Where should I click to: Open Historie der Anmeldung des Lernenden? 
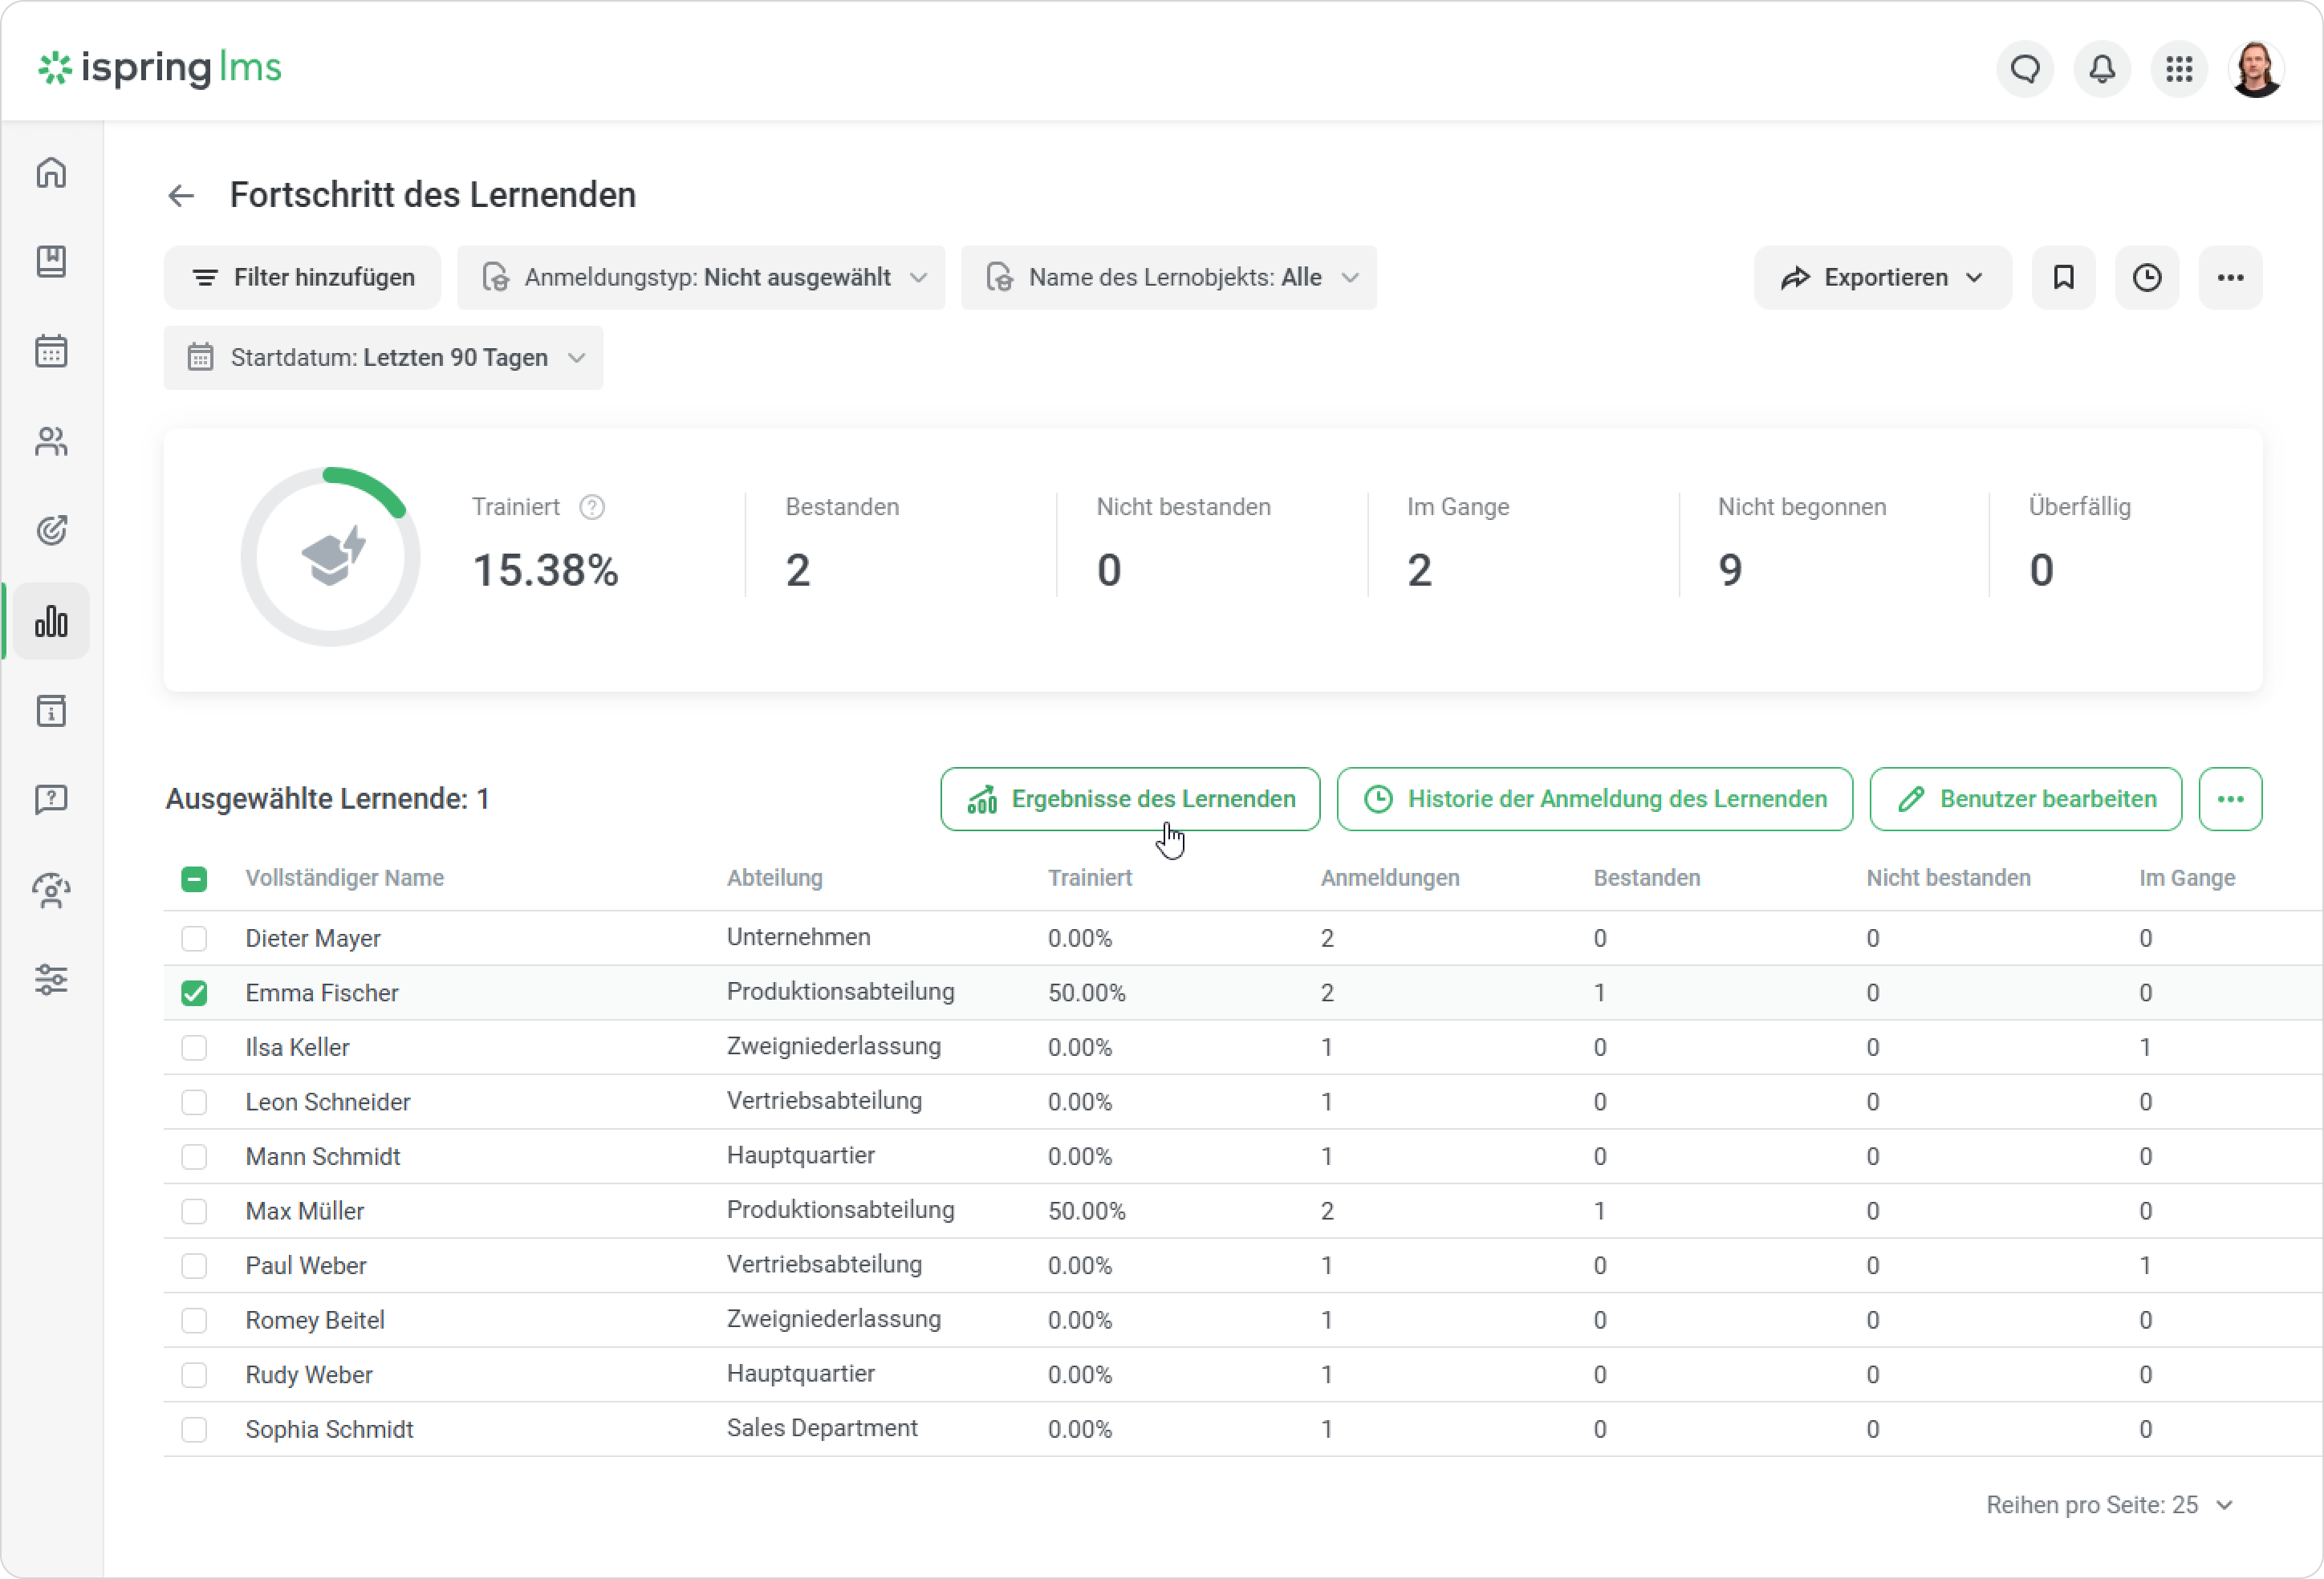[1594, 799]
